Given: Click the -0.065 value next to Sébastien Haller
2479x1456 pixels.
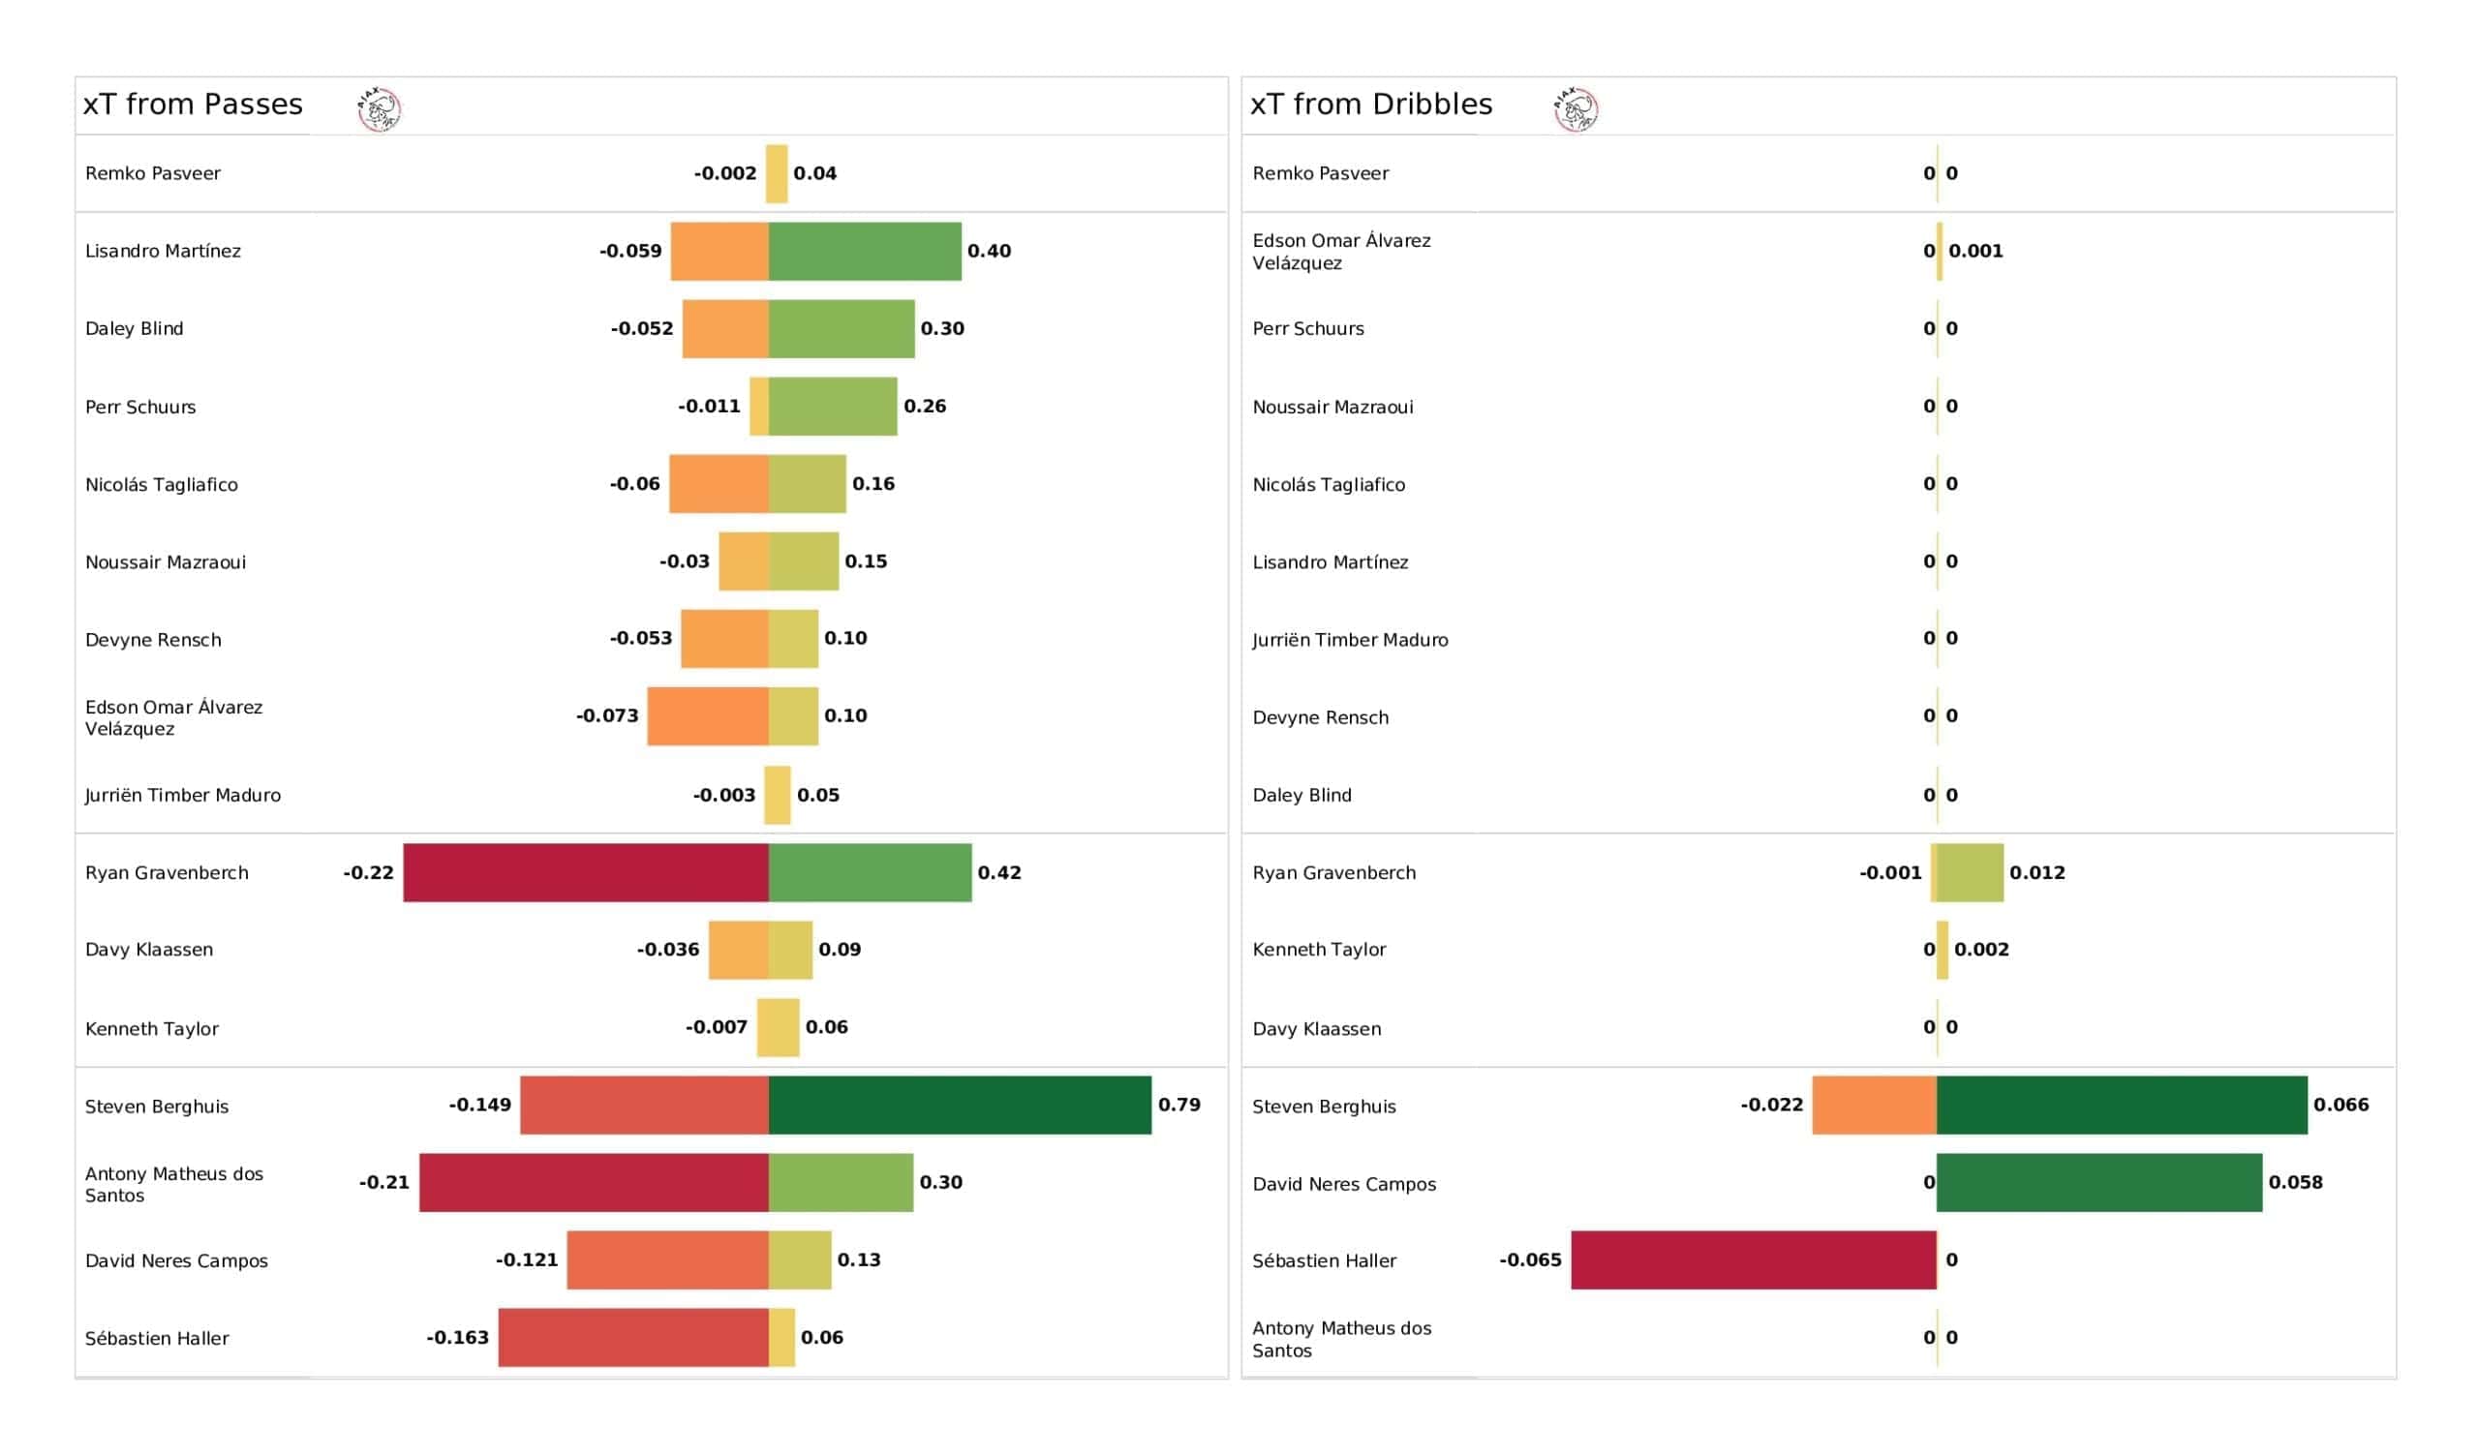Looking at the screenshot, I should click(x=1531, y=1260).
